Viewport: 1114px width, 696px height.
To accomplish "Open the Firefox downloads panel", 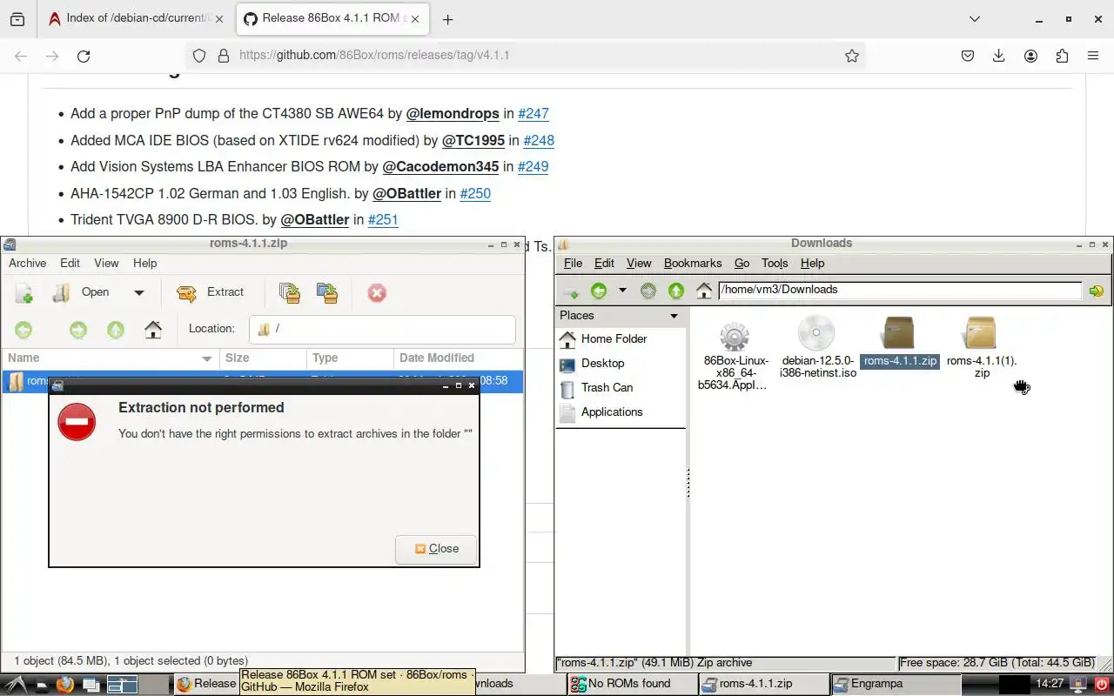I will coord(999,56).
